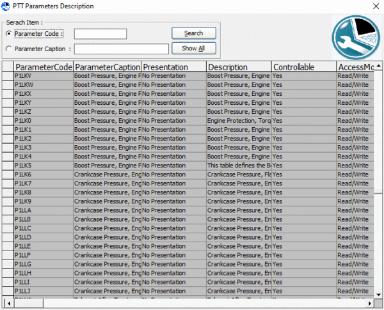Click the vertical scrollbar up arrow

coord(378,65)
